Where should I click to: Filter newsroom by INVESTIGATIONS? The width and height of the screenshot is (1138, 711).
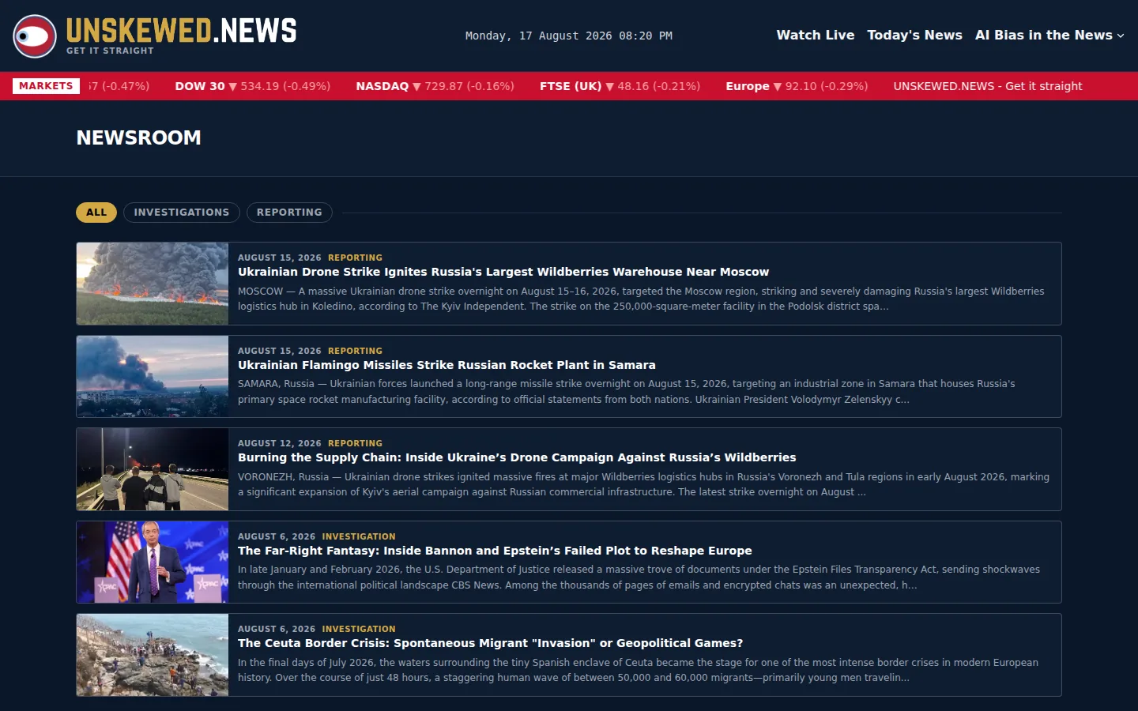point(182,213)
